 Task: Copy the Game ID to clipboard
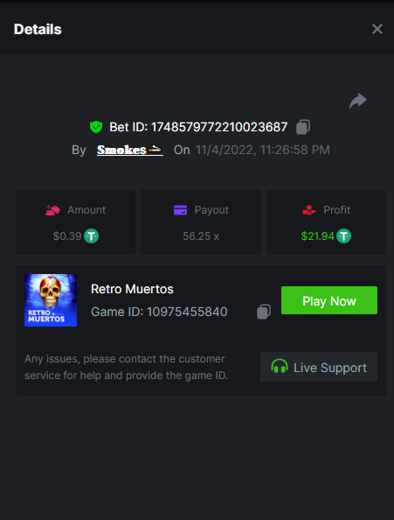264,312
